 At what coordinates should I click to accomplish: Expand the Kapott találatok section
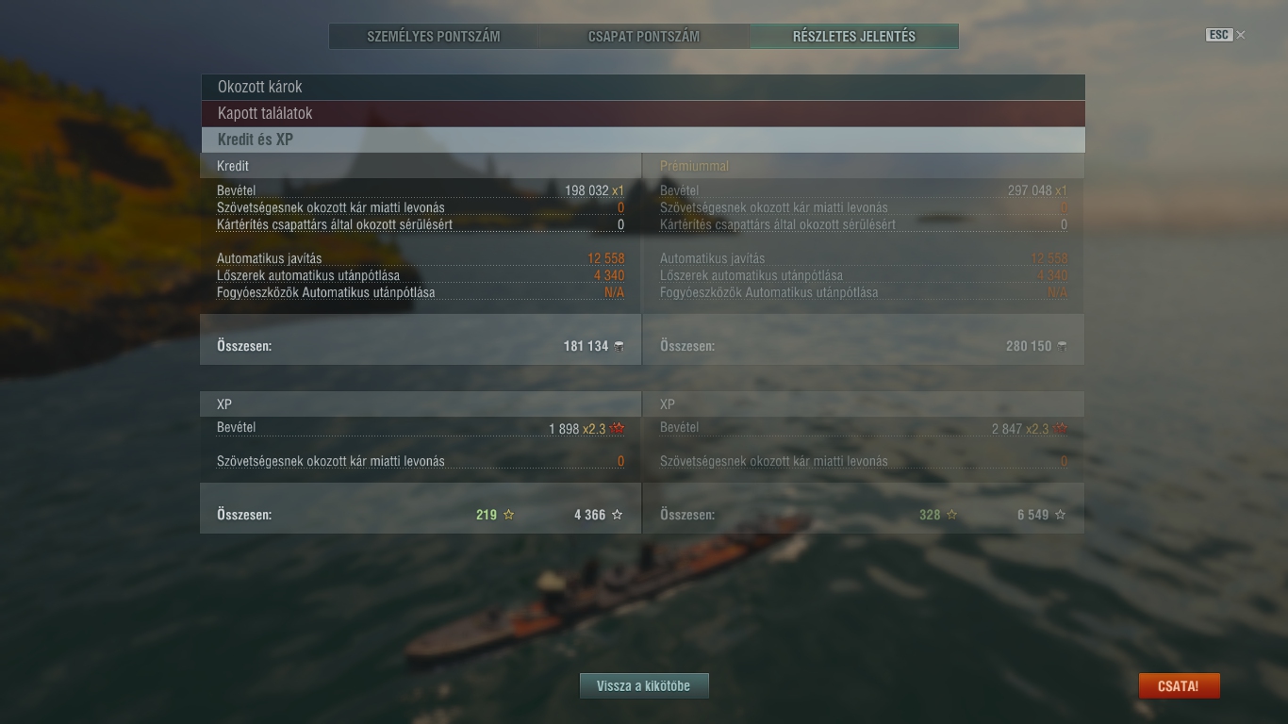point(642,113)
